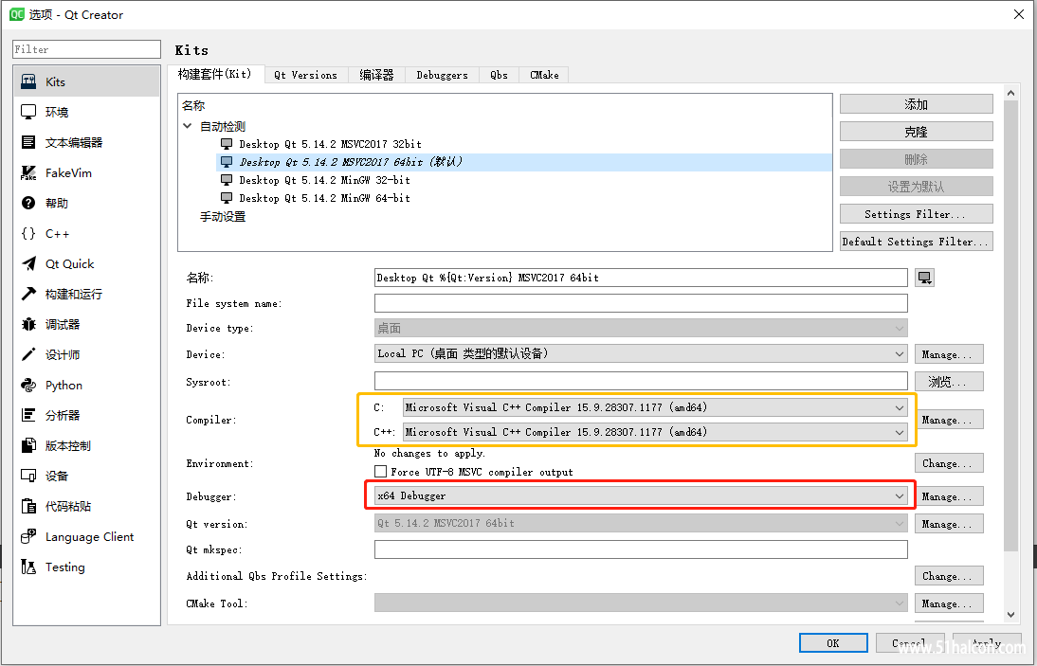
Task: Click the File system name field
Action: point(641,303)
